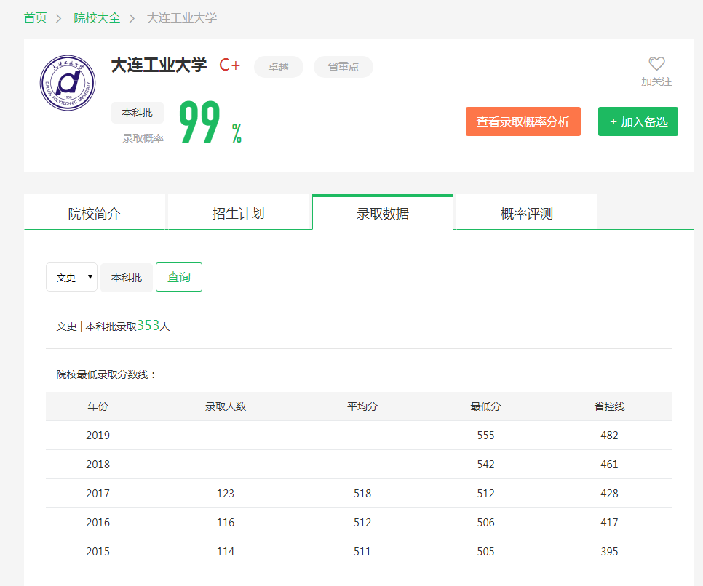Click the 大连工业大学 title heading
Viewport: 703px width, 586px height.
pos(159,65)
